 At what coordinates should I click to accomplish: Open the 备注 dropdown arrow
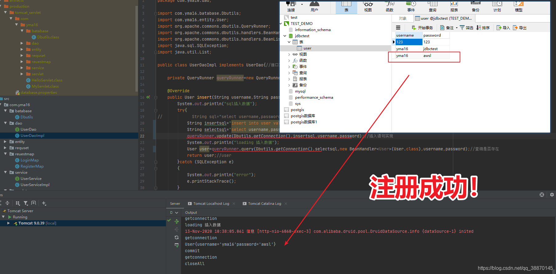(457, 28)
